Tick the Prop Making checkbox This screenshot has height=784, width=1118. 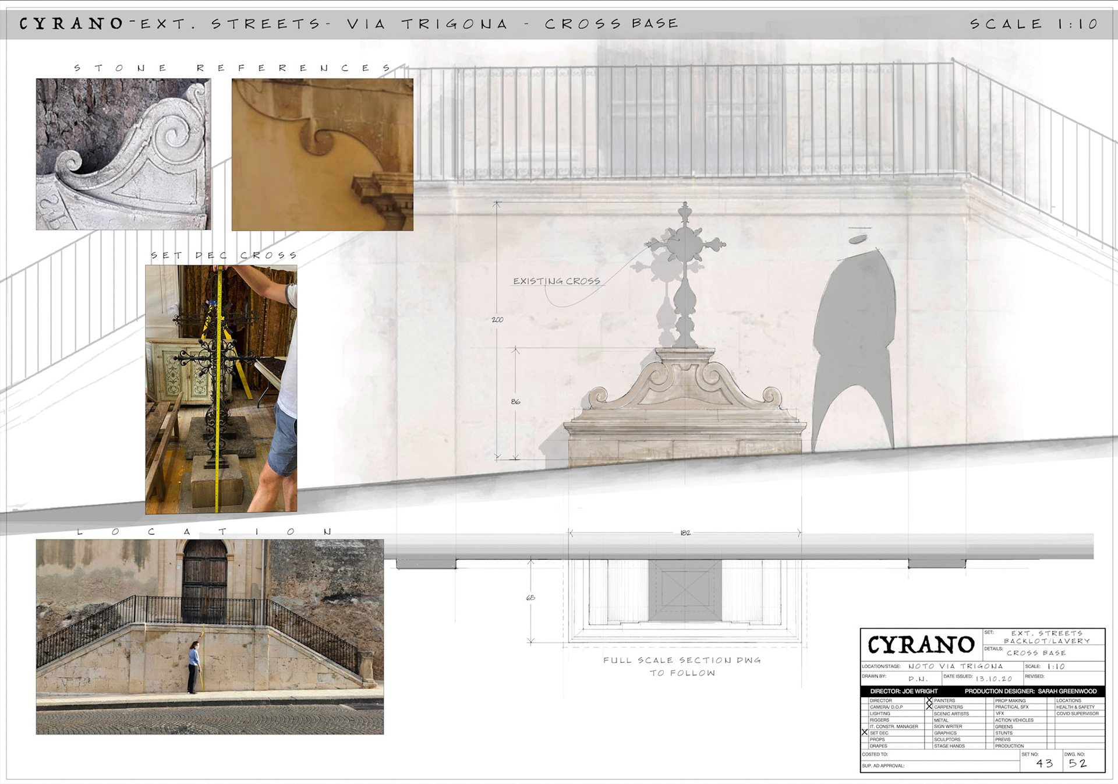click(990, 700)
